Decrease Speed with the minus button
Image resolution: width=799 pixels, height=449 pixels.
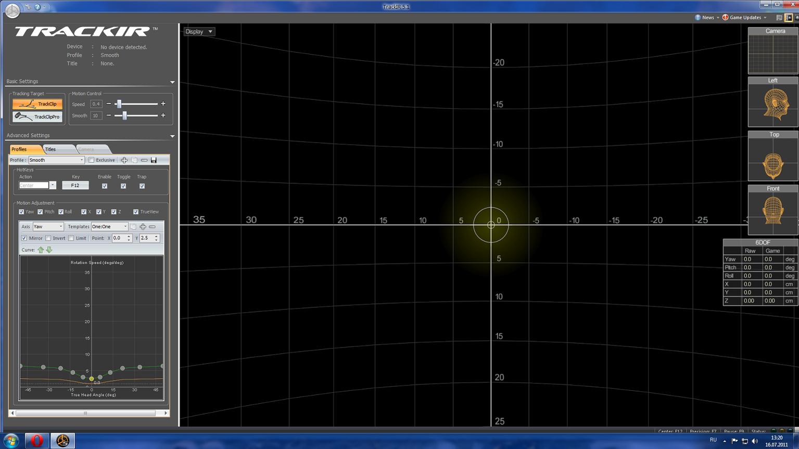pyautogui.click(x=108, y=104)
